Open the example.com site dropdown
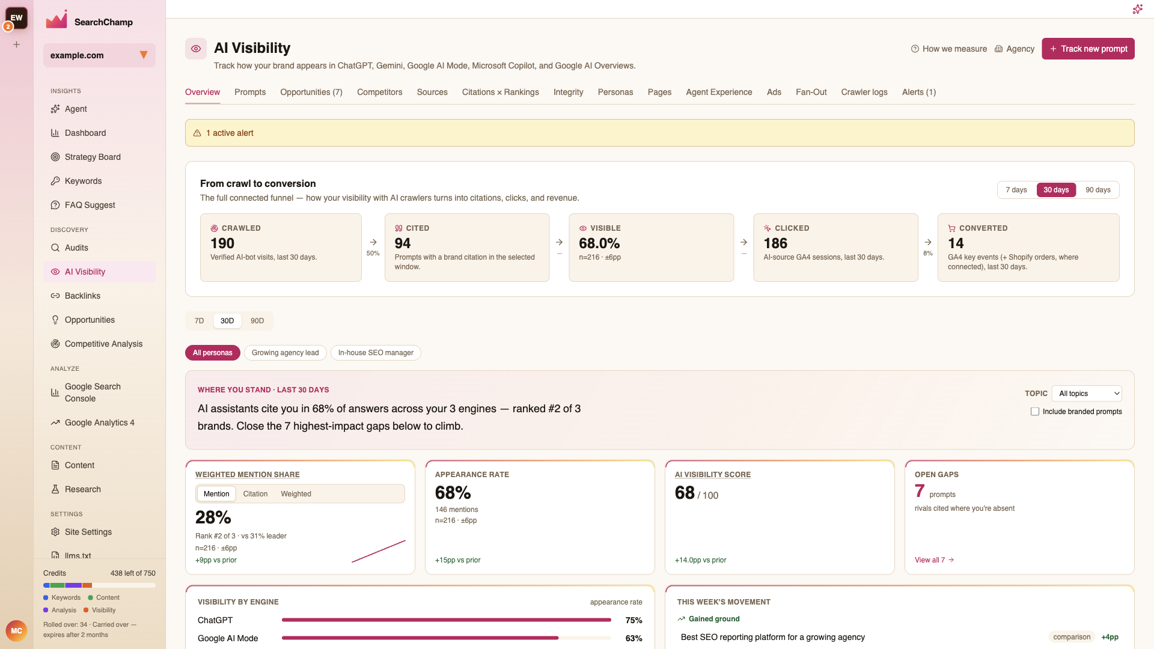1154x649 pixels. pyautogui.click(x=99, y=55)
